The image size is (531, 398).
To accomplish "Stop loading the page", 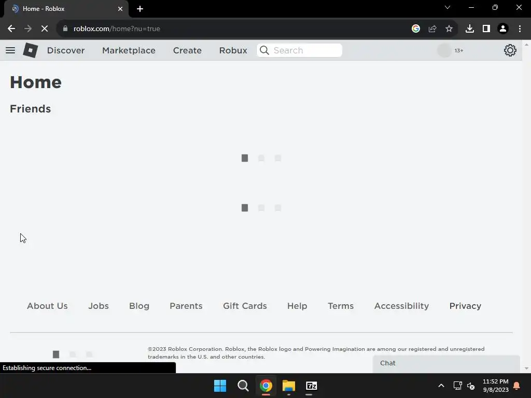I will (45, 29).
